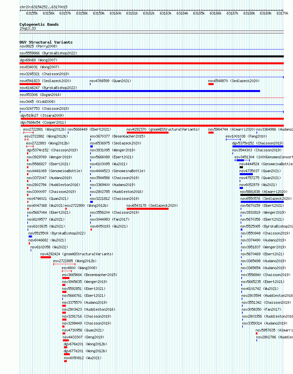Viewport: 293px width, 374px height.
Task: Open nsv834031 (Wong2007) entry
Action: 40,67
